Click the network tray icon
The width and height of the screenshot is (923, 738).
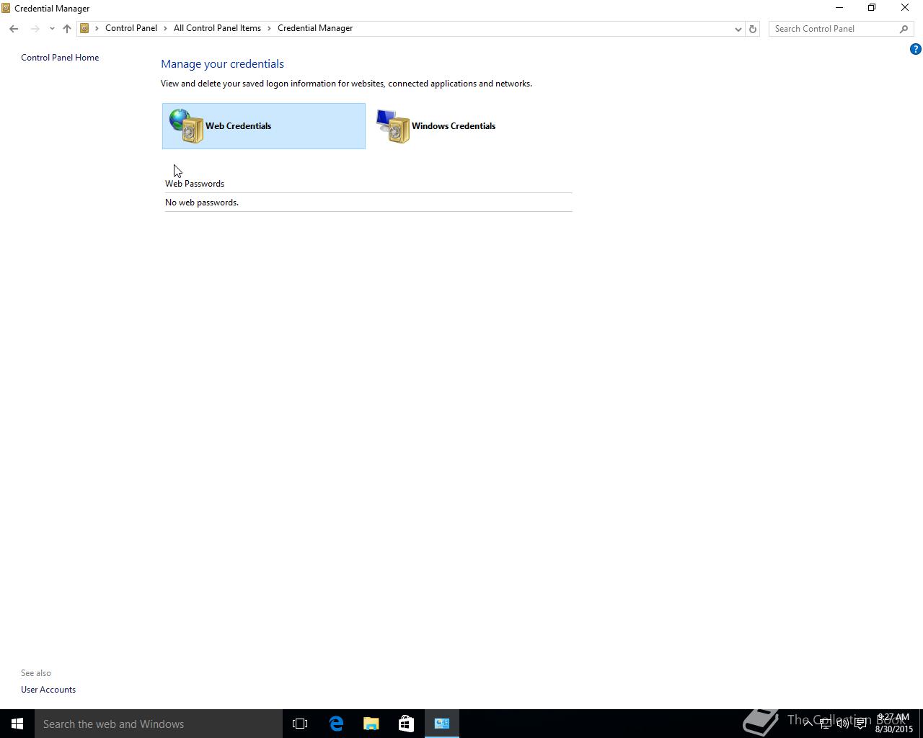tap(826, 724)
